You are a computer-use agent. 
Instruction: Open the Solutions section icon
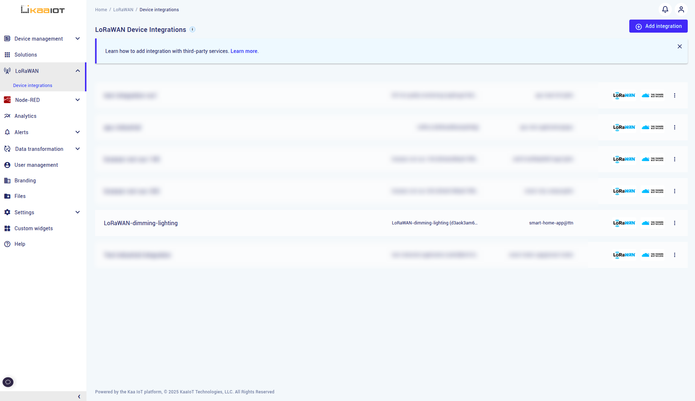[x=7, y=54]
